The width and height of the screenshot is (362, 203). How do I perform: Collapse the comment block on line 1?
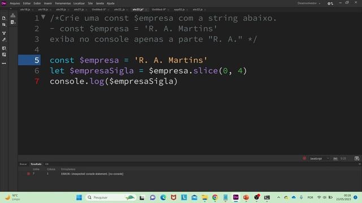click(x=43, y=17)
